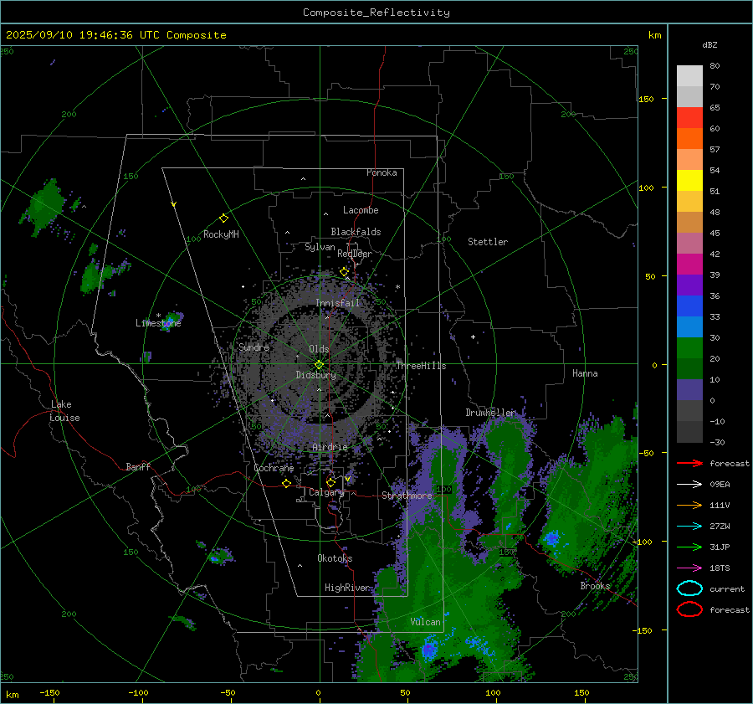Click the 18TS legend label
This screenshot has width=753, height=704.
(720, 568)
